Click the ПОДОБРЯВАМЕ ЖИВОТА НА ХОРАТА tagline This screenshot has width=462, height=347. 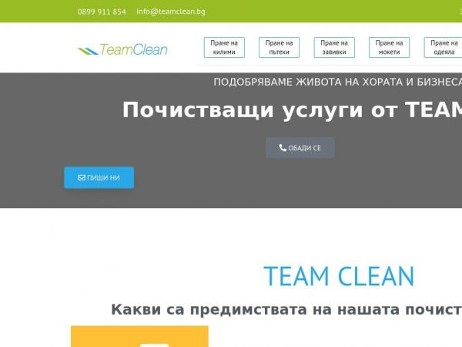click(x=338, y=82)
